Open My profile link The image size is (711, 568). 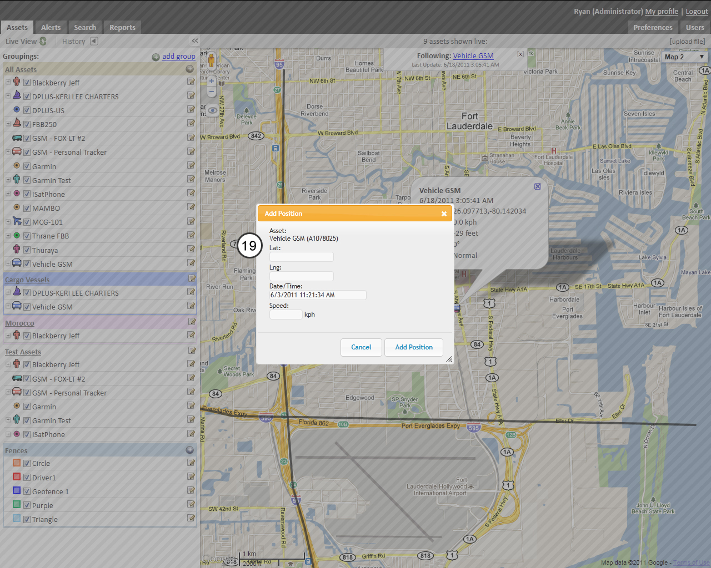[x=661, y=11]
